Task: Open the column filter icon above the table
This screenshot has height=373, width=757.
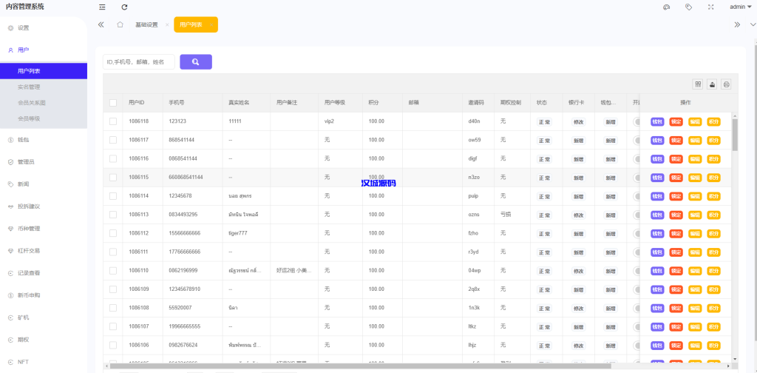Action: coord(697,84)
